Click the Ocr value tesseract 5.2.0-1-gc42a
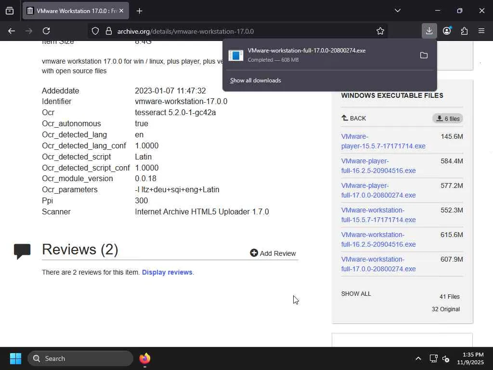493x370 pixels. [175, 113]
